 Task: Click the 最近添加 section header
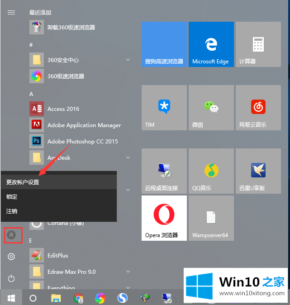click(40, 13)
